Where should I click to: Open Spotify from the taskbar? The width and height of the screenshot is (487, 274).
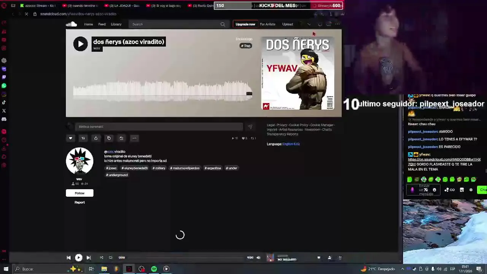tap(154, 269)
